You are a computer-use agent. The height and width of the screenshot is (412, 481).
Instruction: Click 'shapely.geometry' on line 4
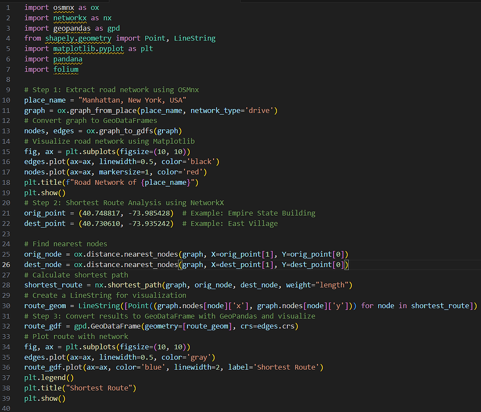(78, 38)
